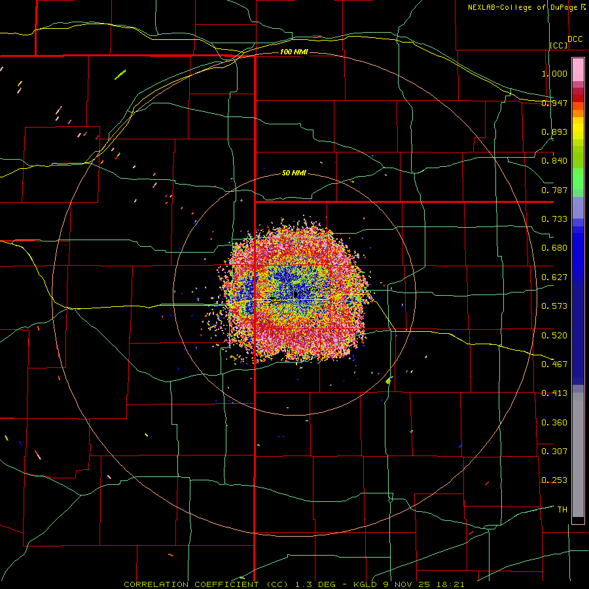The width and height of the screenshot is (589, 589).
Task: Click the 0.467 scale value
Action: click(554, 365)
